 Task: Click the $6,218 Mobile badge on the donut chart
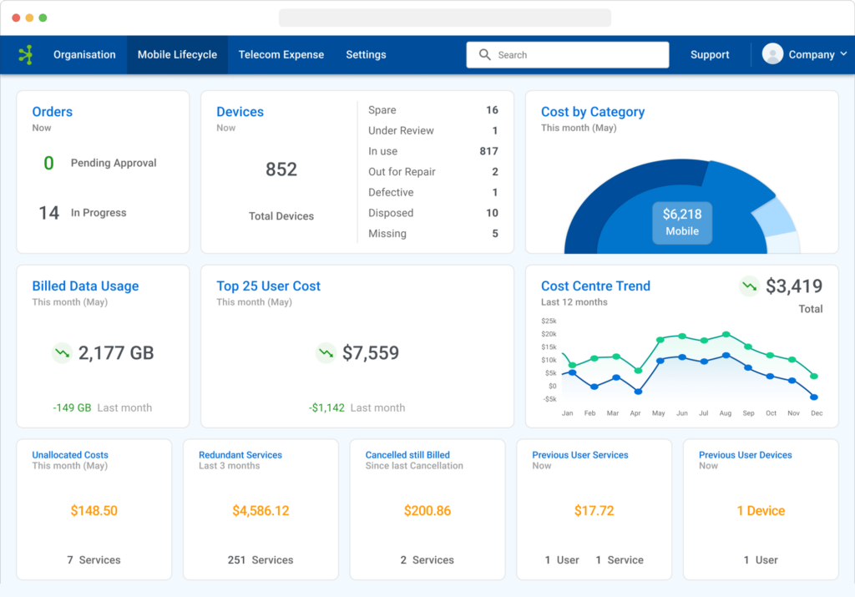(681, 221)
